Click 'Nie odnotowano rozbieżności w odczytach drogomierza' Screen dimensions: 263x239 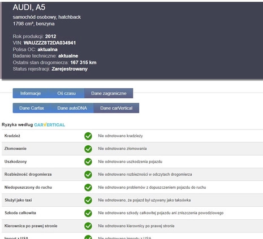[145, 174]
